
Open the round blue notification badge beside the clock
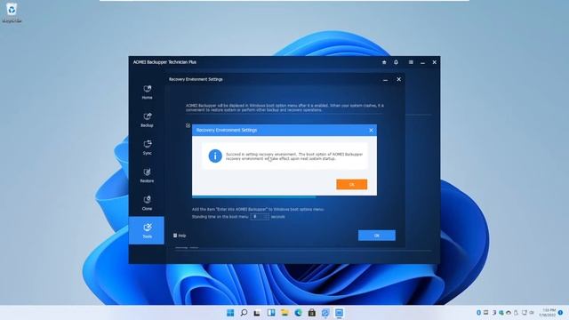[x=561, y=312]
